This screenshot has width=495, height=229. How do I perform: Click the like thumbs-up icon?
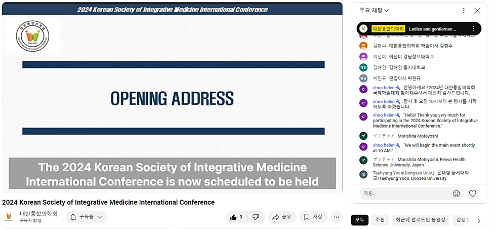(234, 217)
